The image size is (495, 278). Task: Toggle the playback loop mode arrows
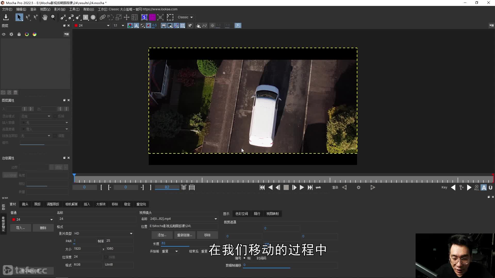[318, 188]
